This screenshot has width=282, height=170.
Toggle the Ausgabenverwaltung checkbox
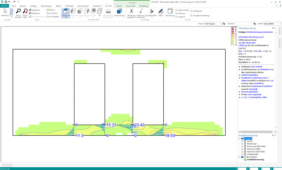coord(191,15)
